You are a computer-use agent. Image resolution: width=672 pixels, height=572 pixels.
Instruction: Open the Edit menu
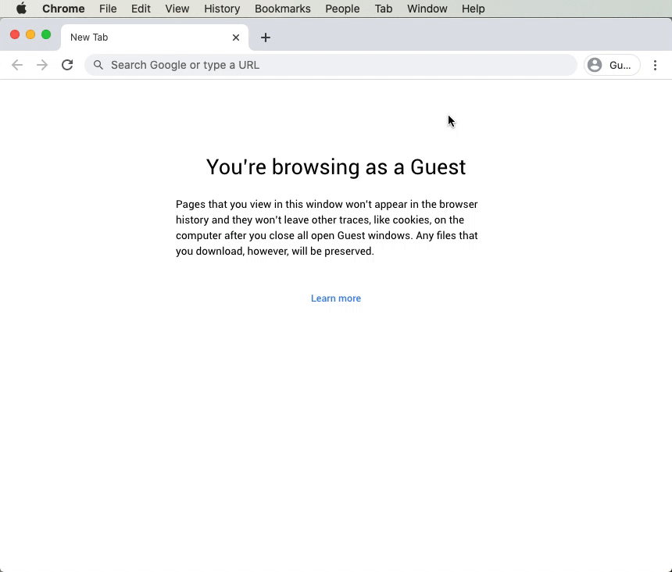(141, 9)
